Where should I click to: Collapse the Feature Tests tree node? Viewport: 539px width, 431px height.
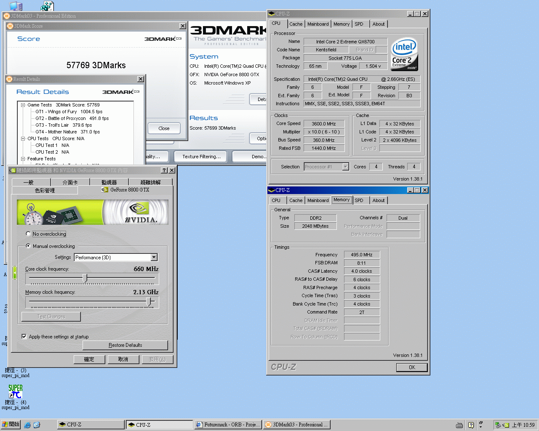[23, 159]
